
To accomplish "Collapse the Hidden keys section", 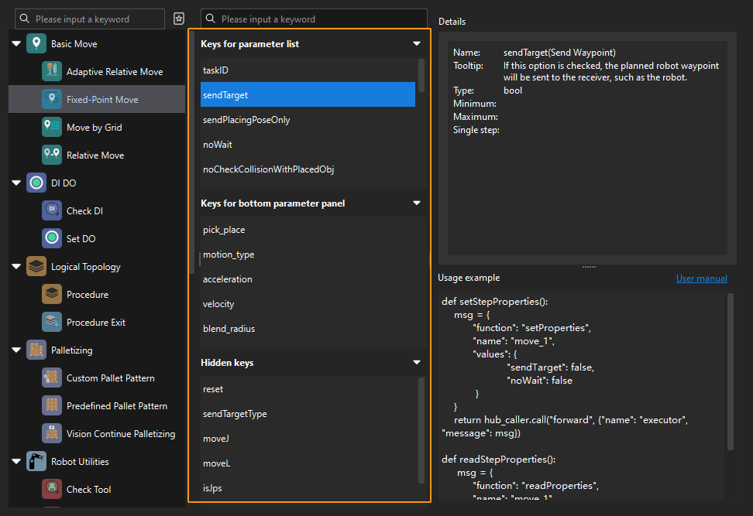I will point(417,363).
